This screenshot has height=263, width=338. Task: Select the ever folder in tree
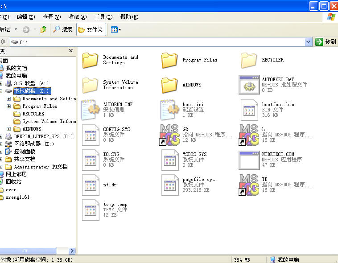[x=11, y=190]
